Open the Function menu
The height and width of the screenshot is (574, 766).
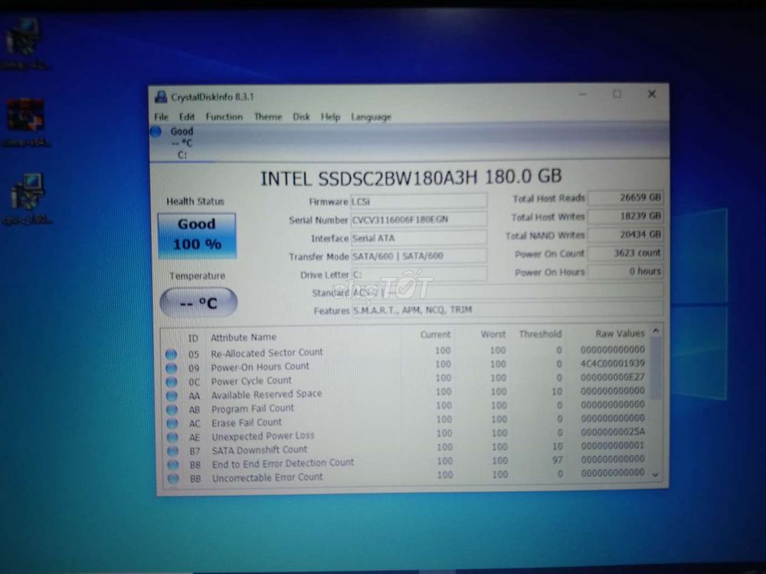(x=224, y=117)
